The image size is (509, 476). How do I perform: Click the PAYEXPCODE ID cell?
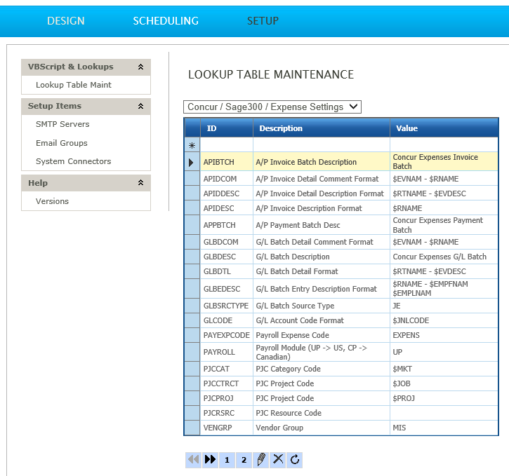[x=227, y=335]
